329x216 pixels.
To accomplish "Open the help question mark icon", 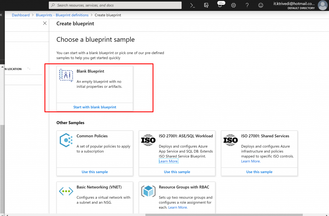I will click(x=247, y=5).
